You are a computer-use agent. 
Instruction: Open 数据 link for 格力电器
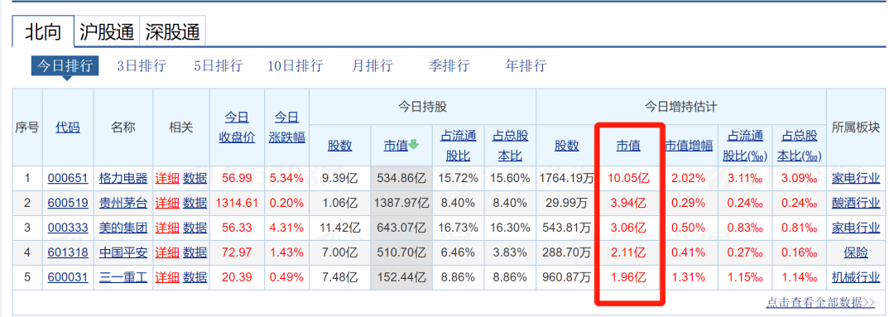195,179
